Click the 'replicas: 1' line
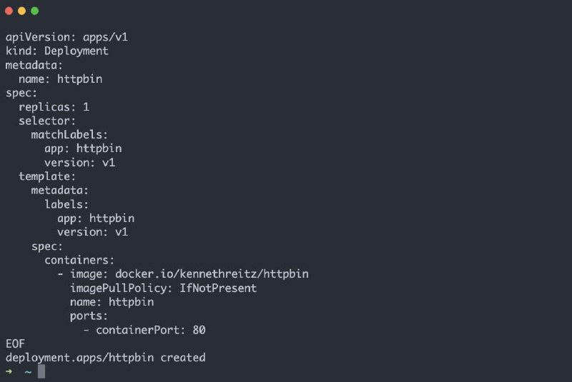 54,107
